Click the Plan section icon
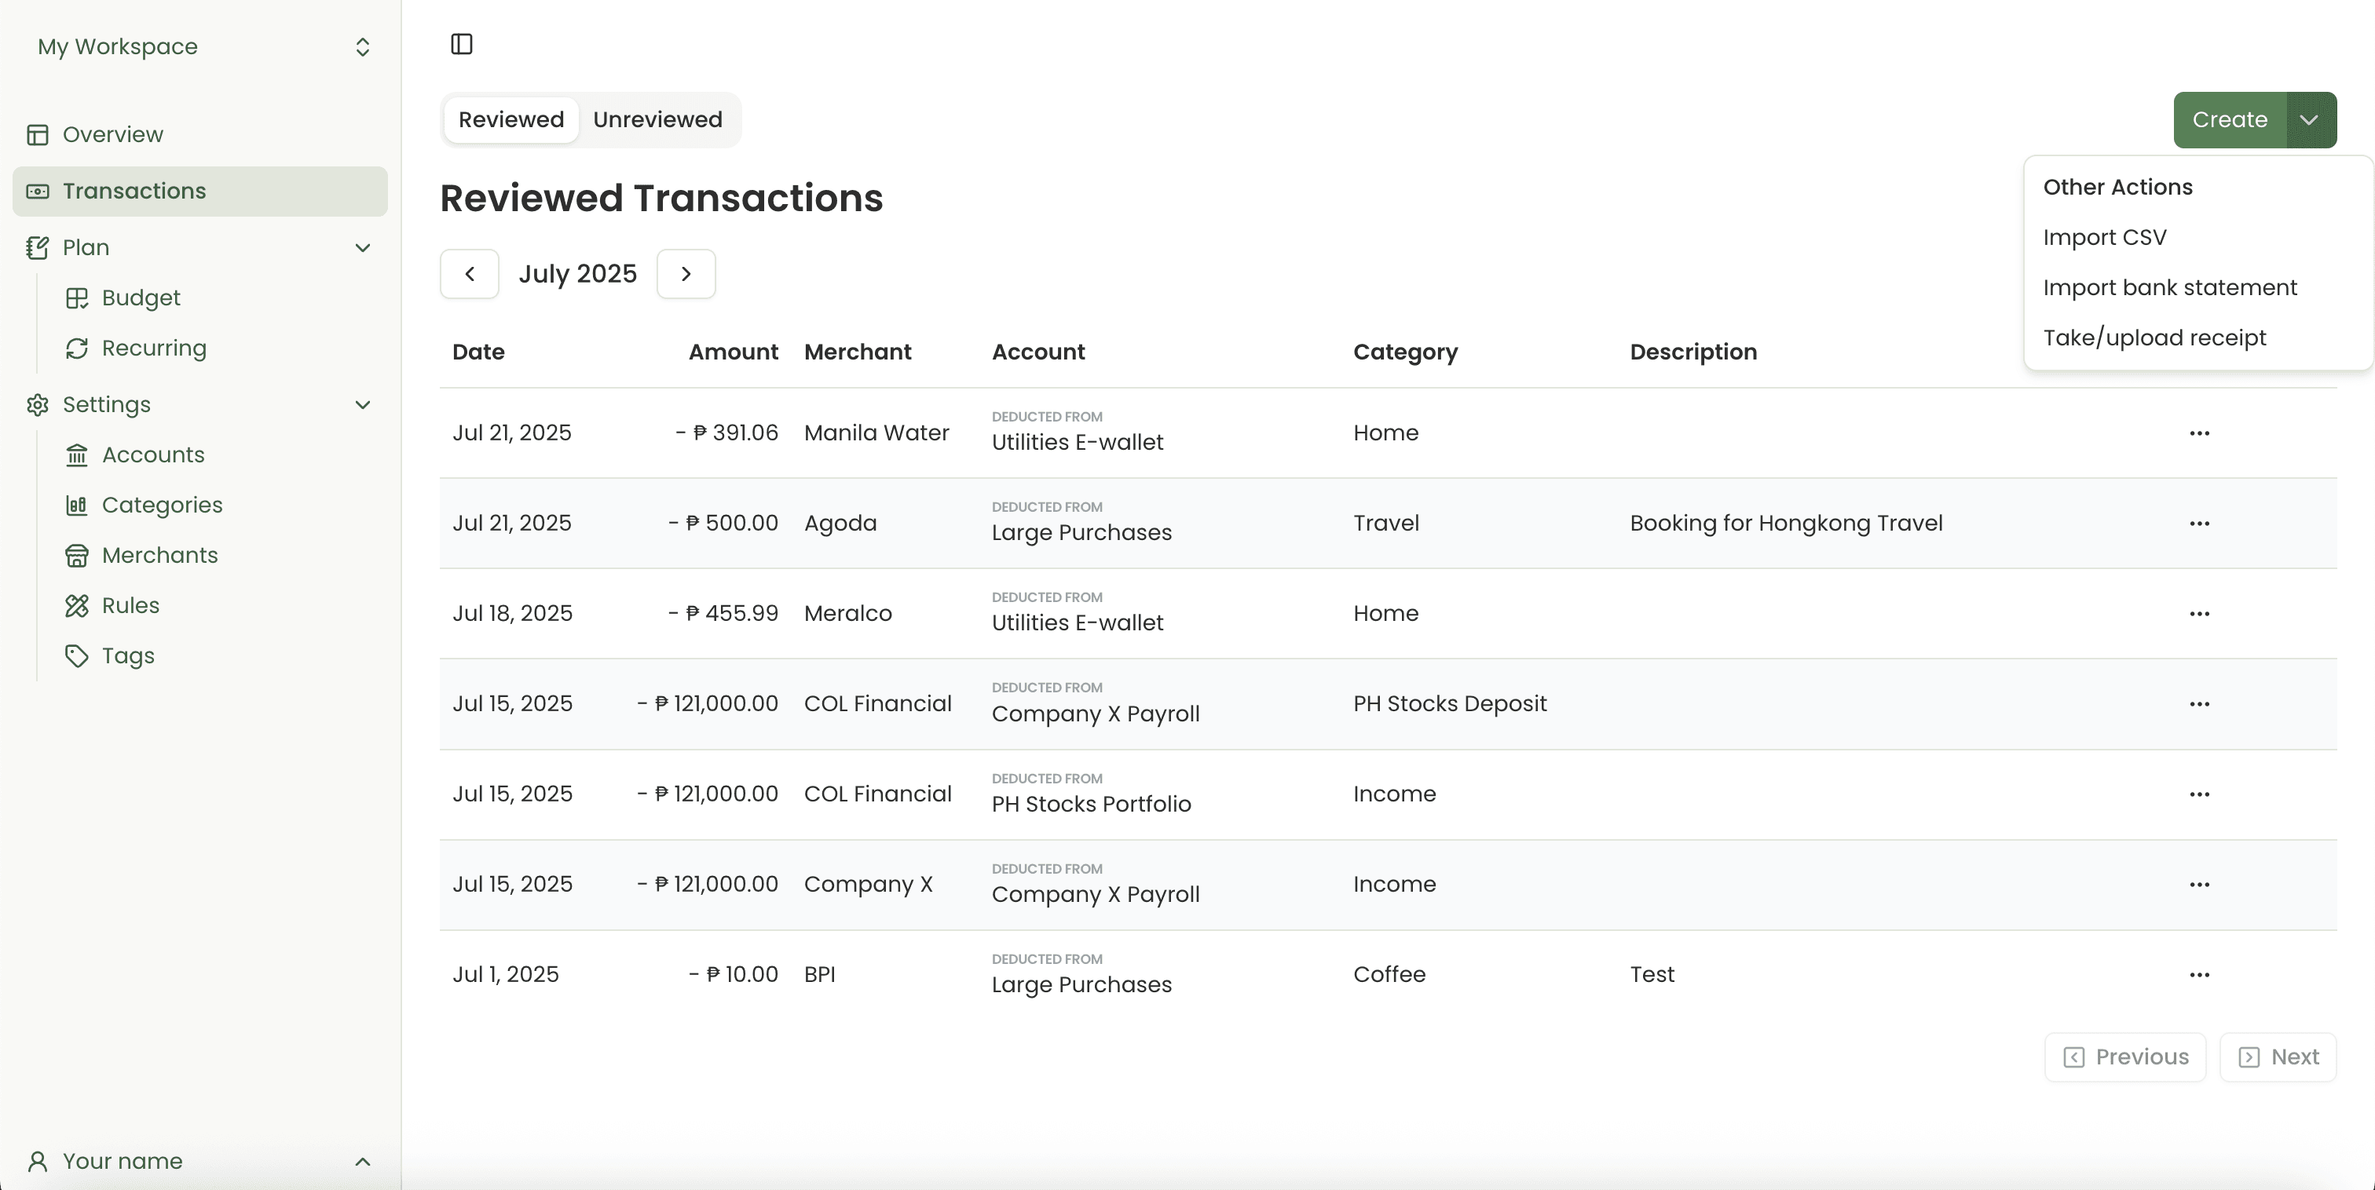Viewport: 2375px width, 1190px height. pos(38,247)
